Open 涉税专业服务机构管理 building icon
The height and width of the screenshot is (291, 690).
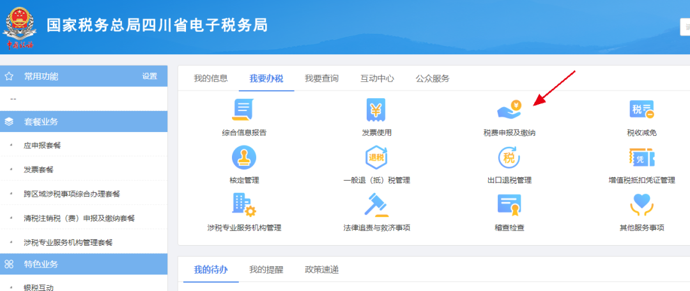(x=244, y=205)
